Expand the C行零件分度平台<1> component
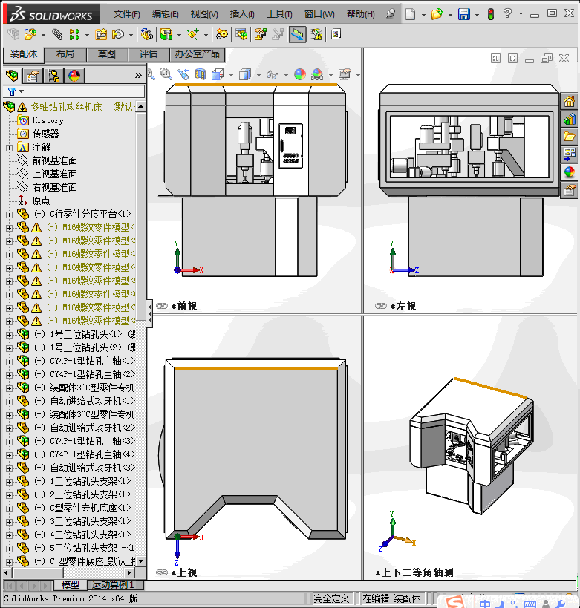The image size is (580, 608). 10,215
